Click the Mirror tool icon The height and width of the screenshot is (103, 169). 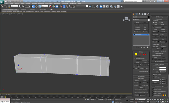click(90, 6)
